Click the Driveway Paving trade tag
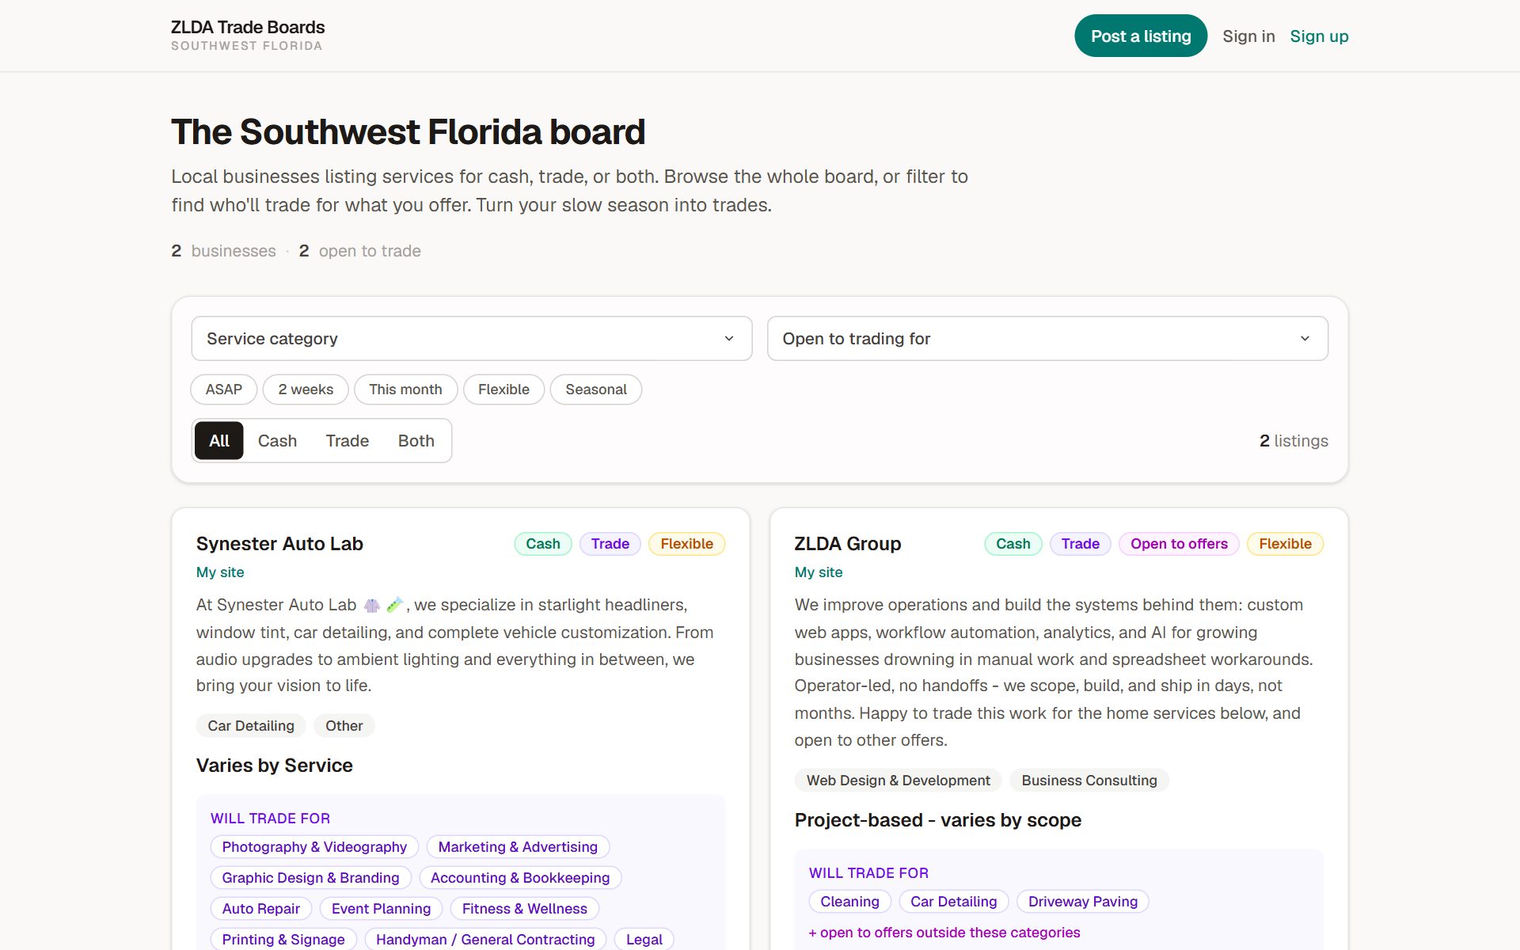 (1082, 902)
